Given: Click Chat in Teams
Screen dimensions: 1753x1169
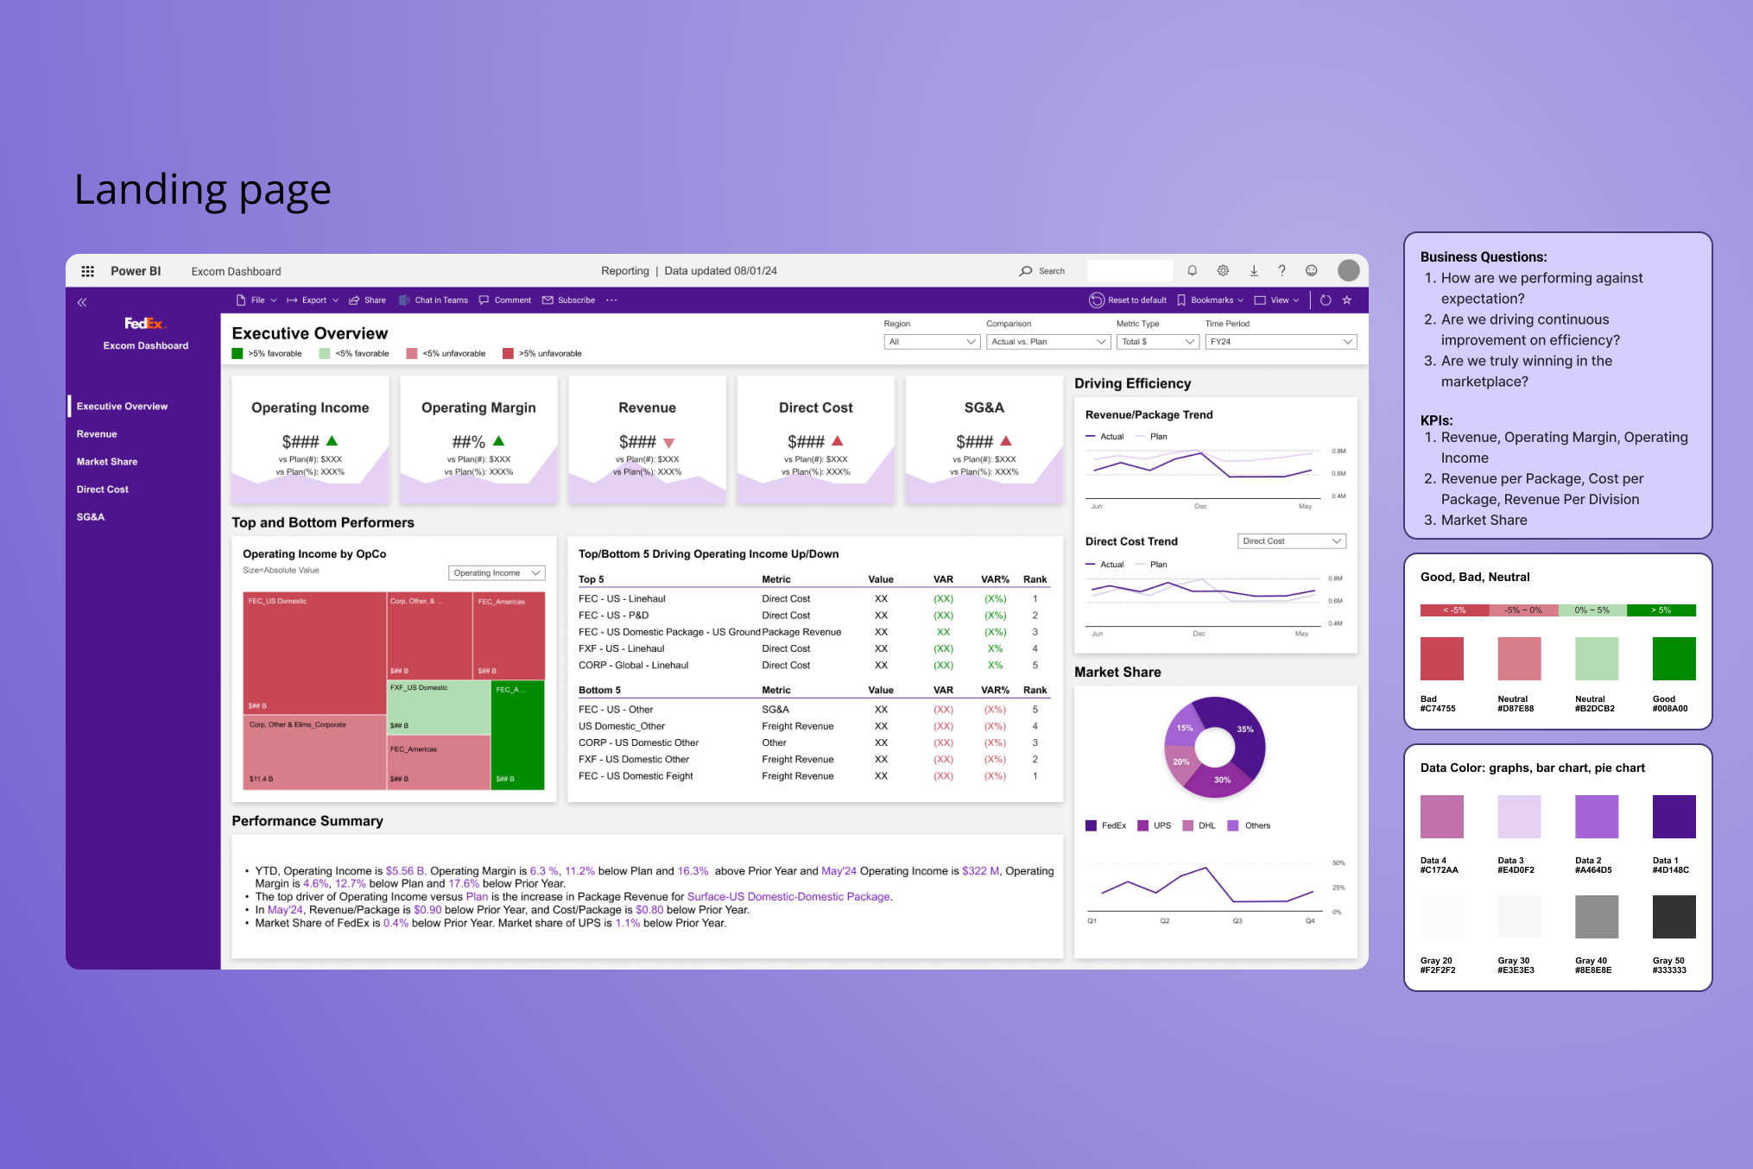Looking at the screenshot, I should (x=434, y=300).
